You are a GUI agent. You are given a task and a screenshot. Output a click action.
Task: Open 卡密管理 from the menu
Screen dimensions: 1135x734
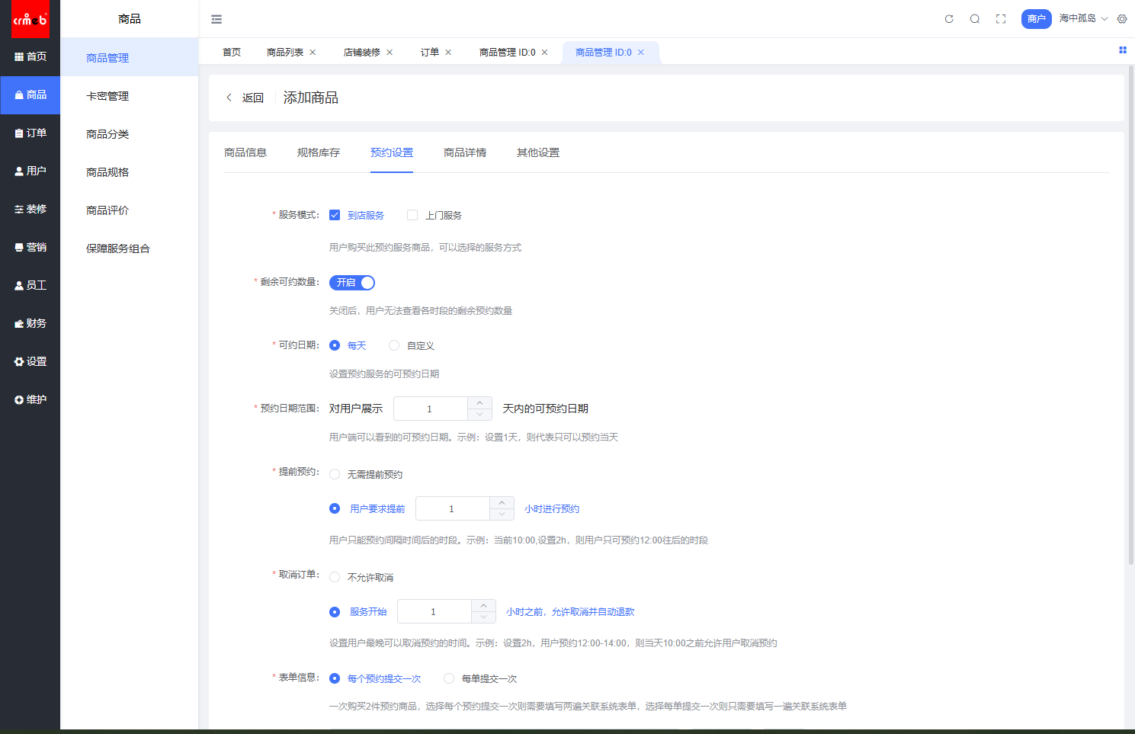coord(107,95)
